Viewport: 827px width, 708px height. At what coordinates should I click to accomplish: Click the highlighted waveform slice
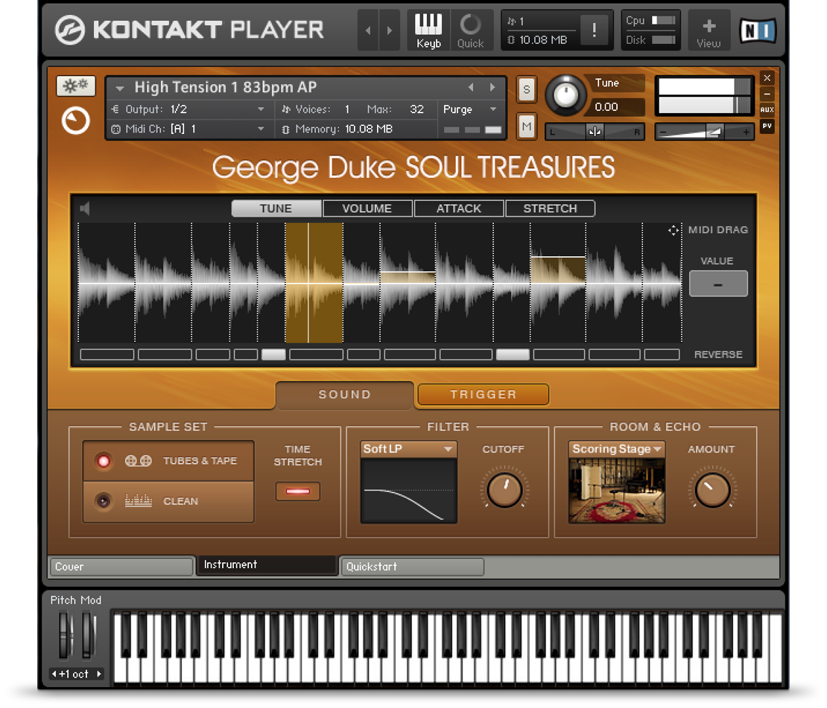314,283
